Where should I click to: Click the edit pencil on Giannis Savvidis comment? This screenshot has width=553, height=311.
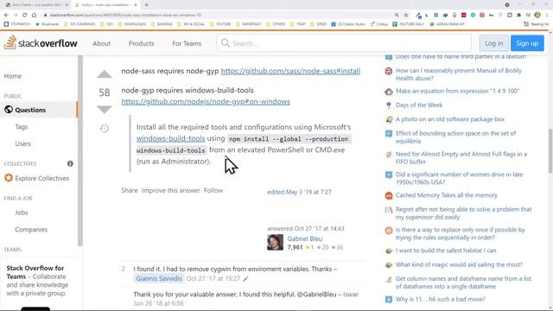pos(245,278)
